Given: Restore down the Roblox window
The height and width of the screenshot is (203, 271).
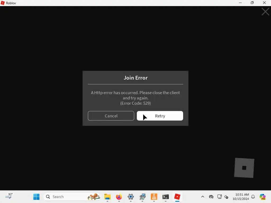Looking at the screenshot, I should tap(252, 3).
